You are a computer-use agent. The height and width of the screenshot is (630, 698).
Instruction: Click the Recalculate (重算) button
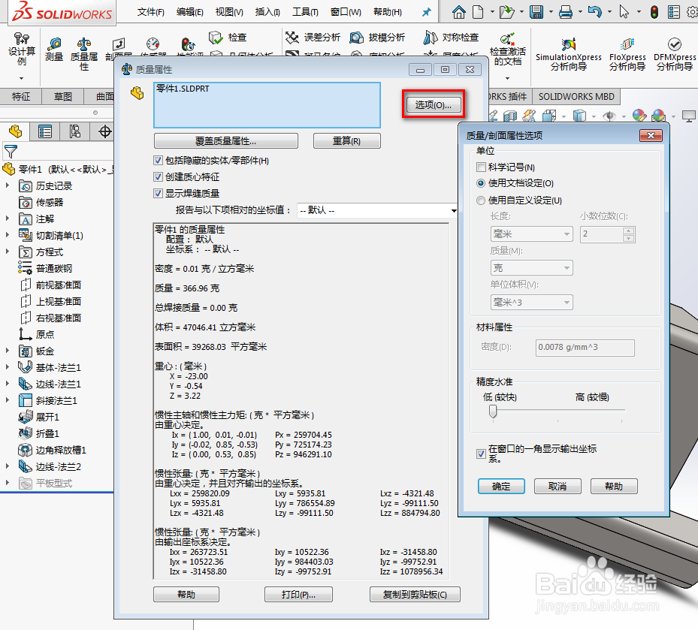(x=347, y=141)
